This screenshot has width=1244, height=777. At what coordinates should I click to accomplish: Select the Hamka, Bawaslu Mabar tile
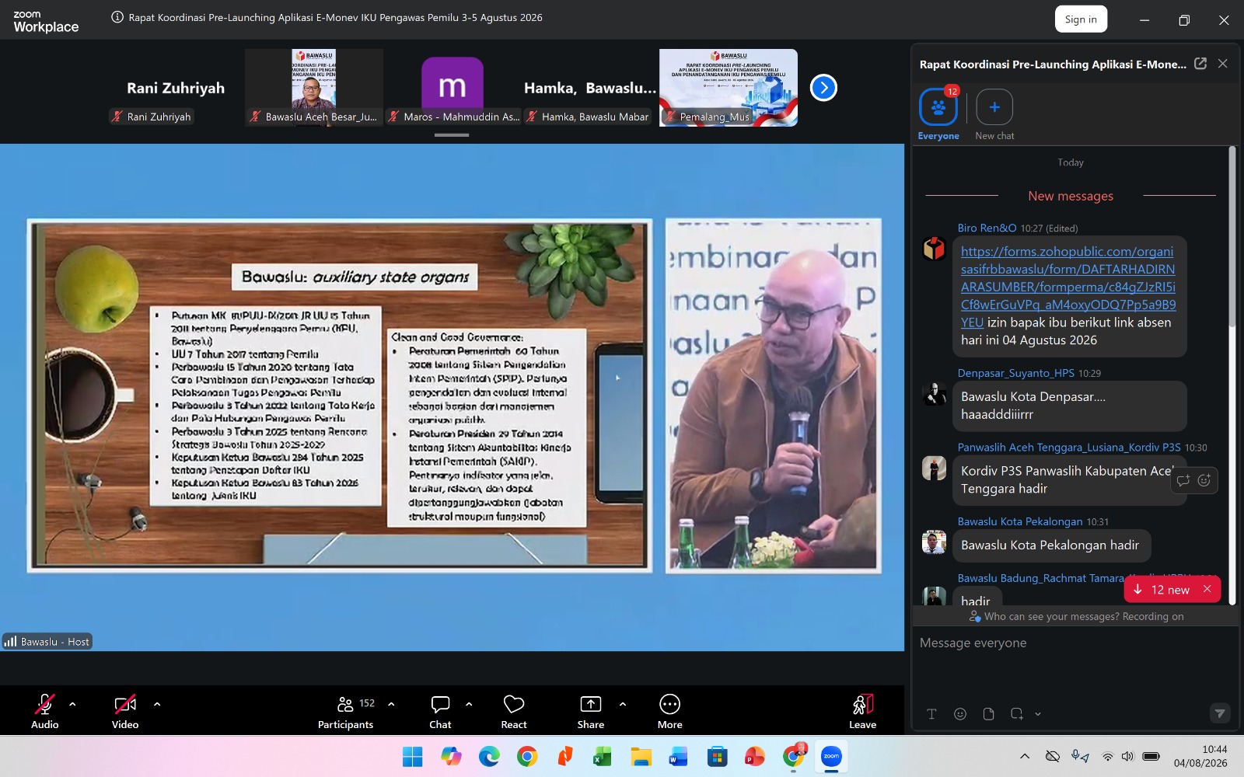(590, 88)
